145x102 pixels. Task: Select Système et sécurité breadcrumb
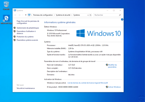coord(63,15)
